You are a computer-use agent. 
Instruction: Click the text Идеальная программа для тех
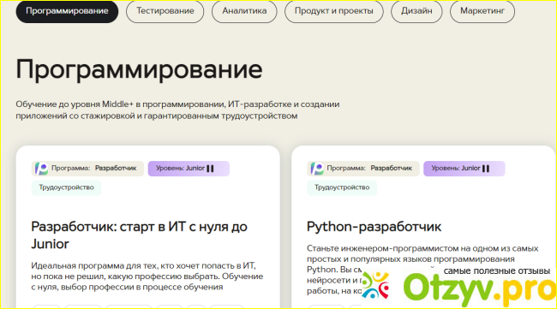click(x=147, y=276)
